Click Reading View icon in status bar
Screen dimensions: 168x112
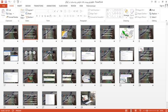click(x=136, y=111)
